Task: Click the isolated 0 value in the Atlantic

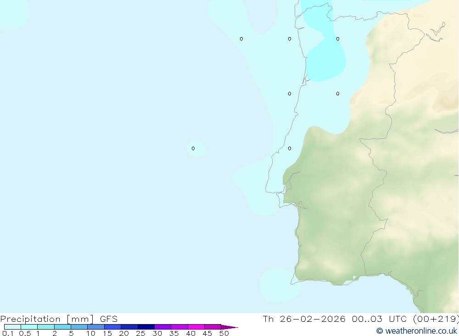Action: pyautogui.click(x=193, y=149)
